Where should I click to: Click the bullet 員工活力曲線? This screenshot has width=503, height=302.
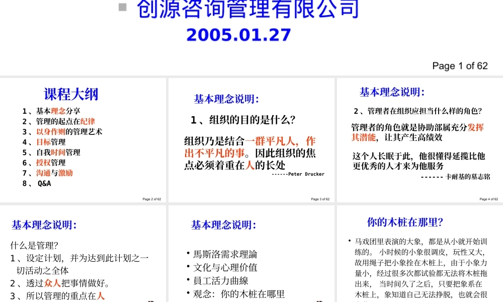[221, 280]
